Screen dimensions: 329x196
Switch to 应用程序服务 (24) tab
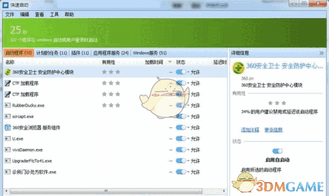111,53
